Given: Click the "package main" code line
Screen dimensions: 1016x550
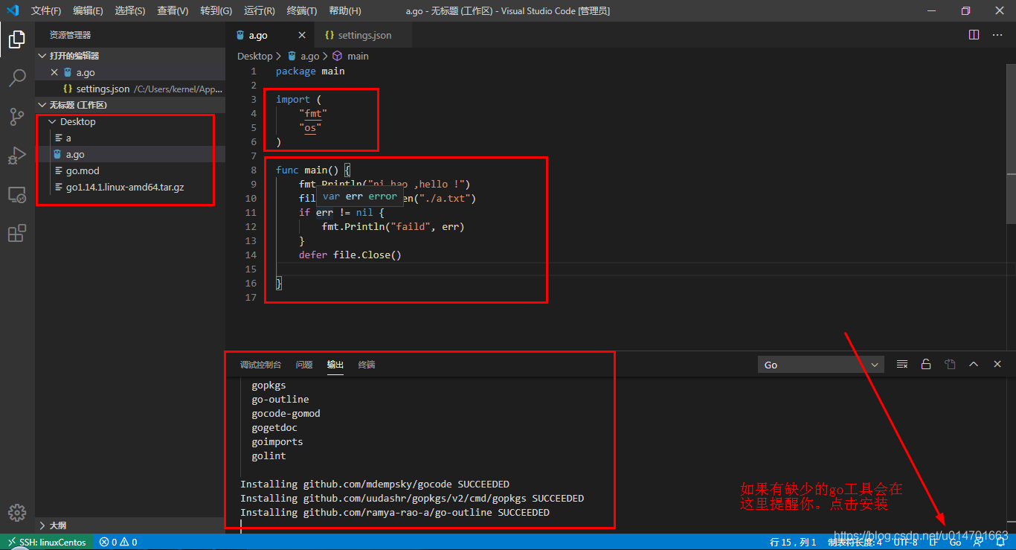Looking at the screenshot, I should (x=310, y=71).
